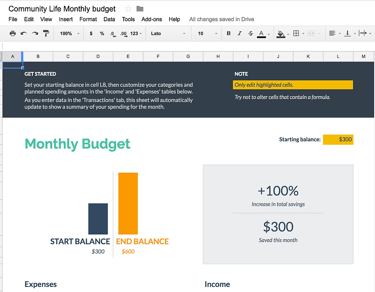Open the Format menu

pos(88,19)
